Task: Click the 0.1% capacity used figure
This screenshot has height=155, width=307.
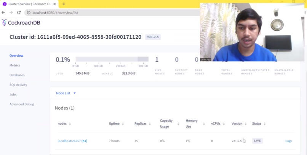Action: [x=62, y=59]
